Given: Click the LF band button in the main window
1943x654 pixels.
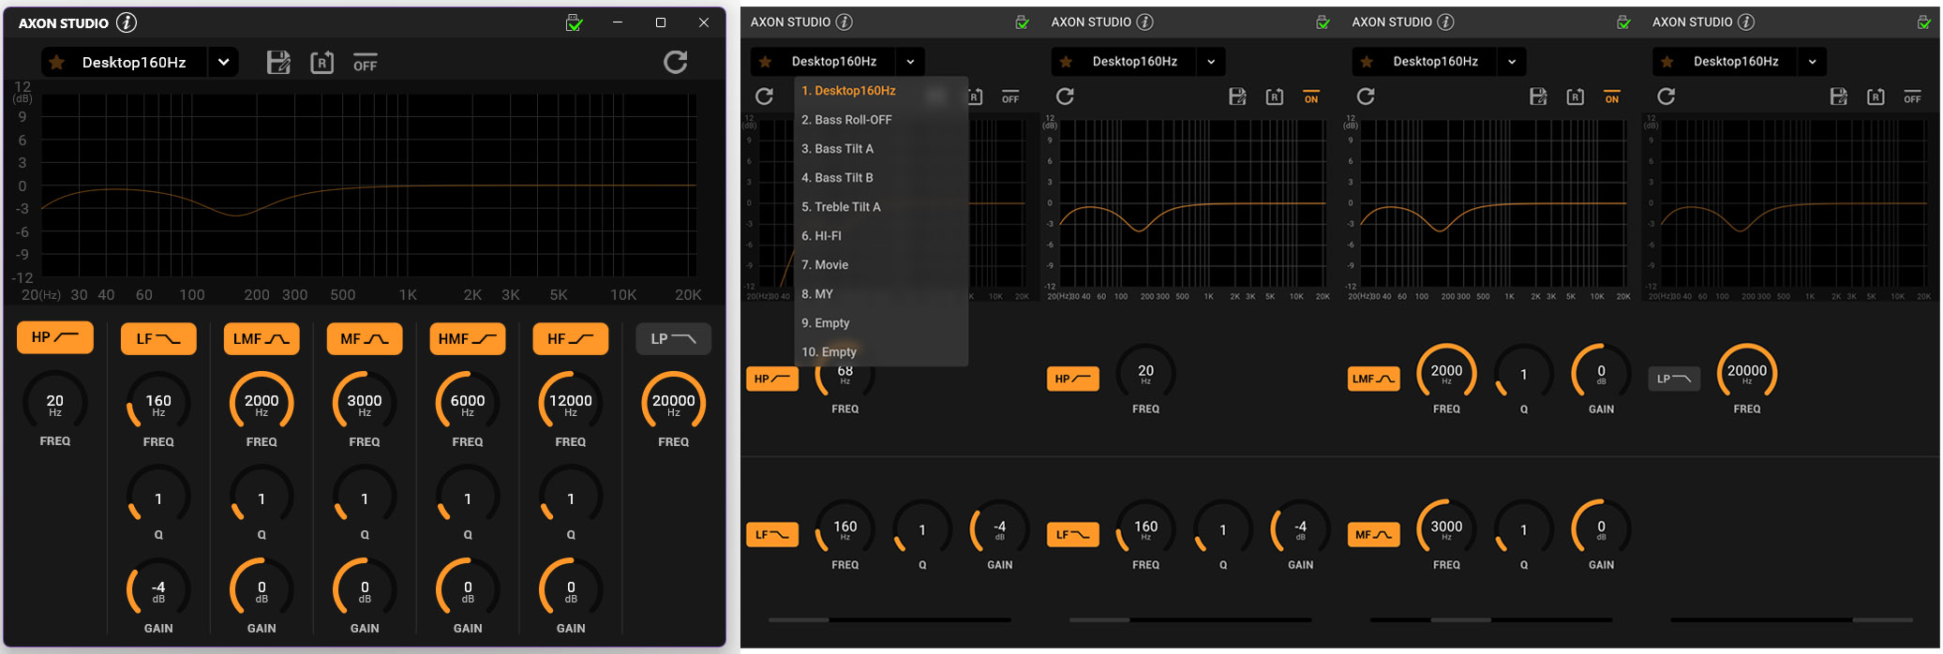Looking at the screenshot, I should pos(158,339).
